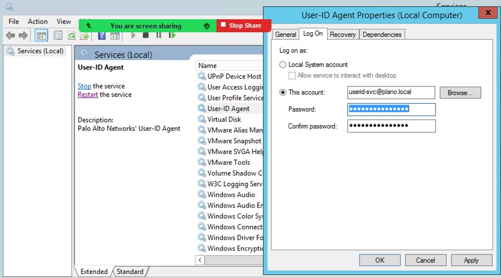Open the Help toolbar icon

[101, 36]
